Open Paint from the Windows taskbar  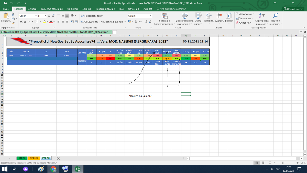(41, 169)
